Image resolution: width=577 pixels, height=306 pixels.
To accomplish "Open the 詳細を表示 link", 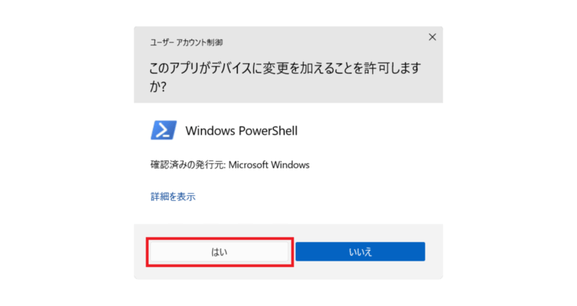I will pos(173,197).
